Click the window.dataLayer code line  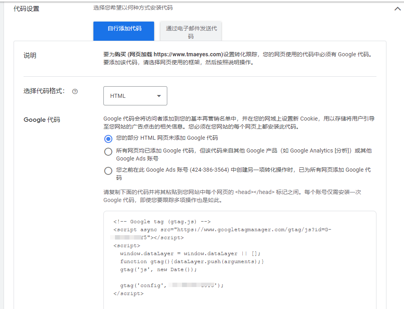190,254
